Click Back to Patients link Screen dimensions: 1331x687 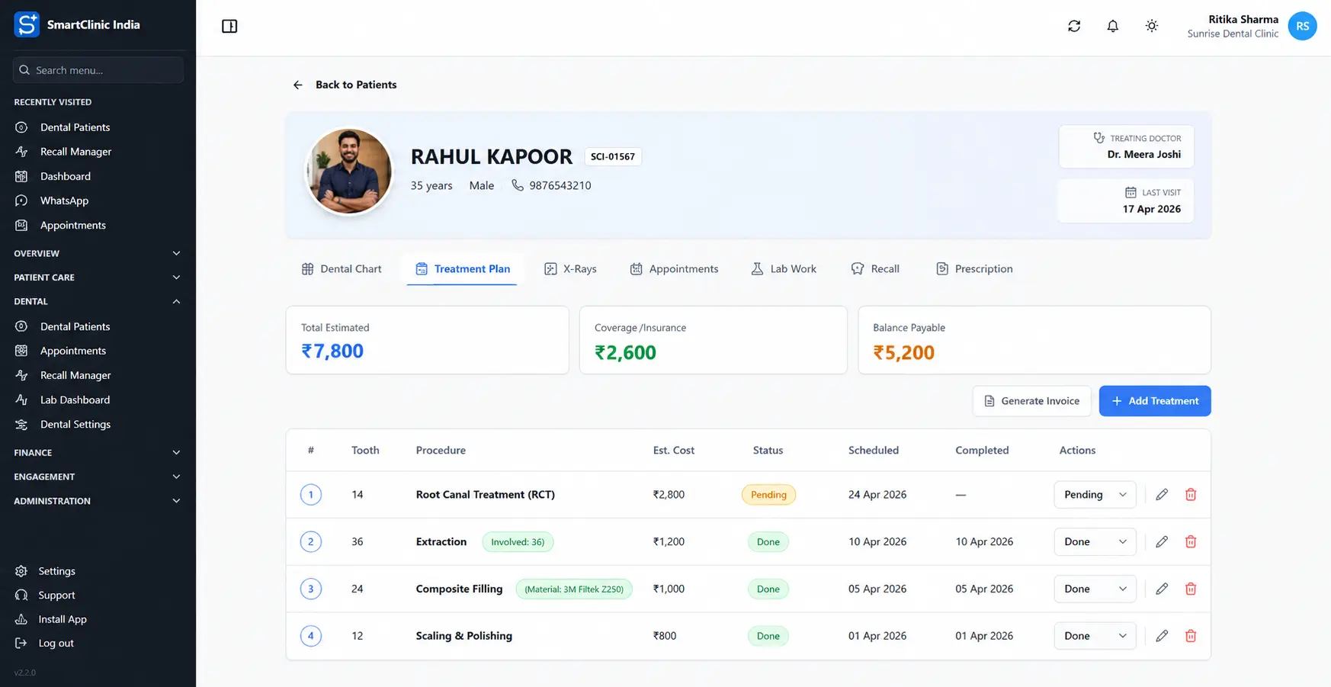tap(356, 85)
